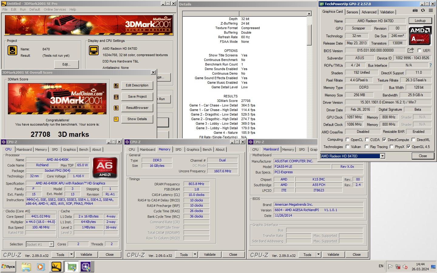The height and width of the screenshot is (273, 437).
Task: Toggle the CUDA checkbox
Action: point(367,140)
